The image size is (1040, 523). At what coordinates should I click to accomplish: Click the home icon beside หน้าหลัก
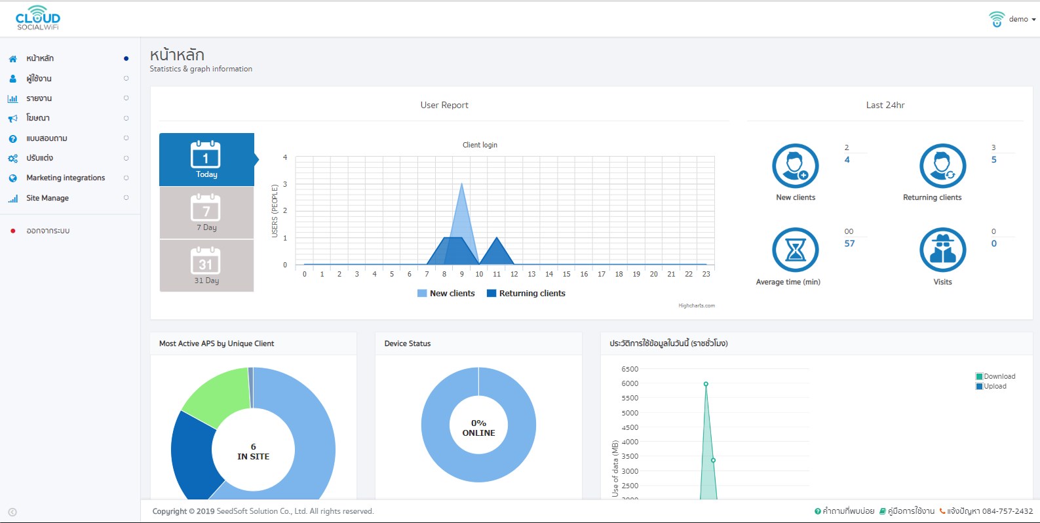click(12, 58)
